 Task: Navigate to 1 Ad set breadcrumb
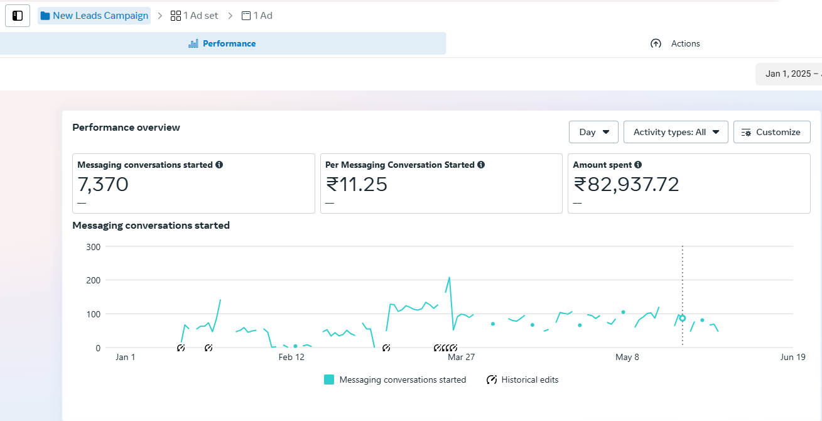195,16
